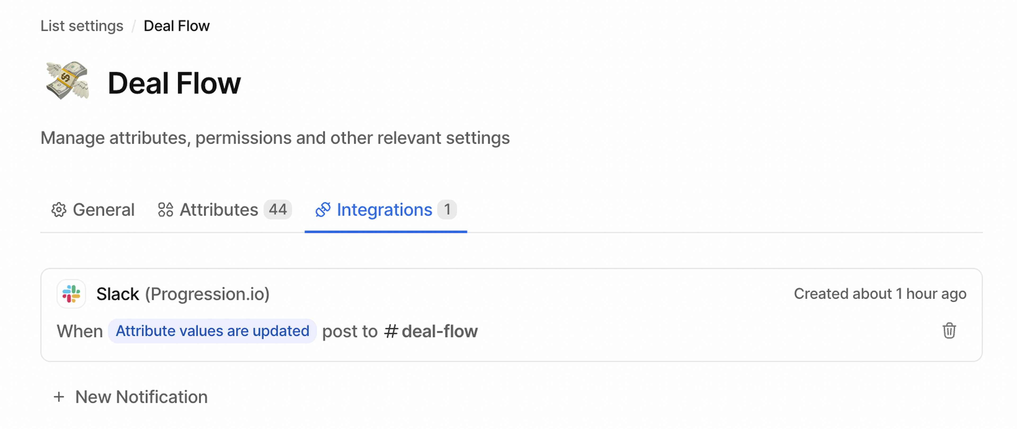Open the 'Attribute values are updated' trigger

(x=212, y=331)
